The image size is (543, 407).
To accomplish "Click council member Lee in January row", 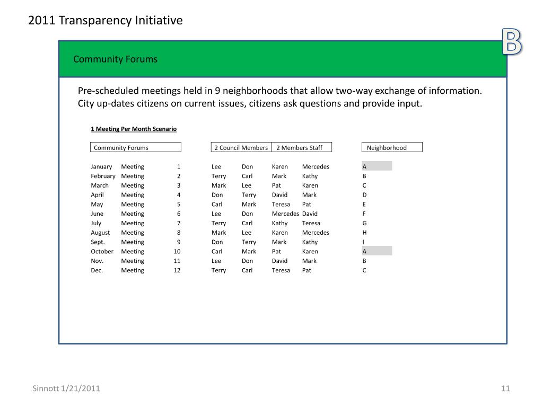I will (x=216, y=167).
